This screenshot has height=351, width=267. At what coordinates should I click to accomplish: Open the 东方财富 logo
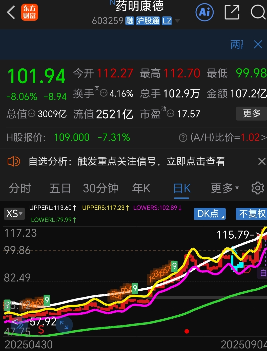pos(30,12)
